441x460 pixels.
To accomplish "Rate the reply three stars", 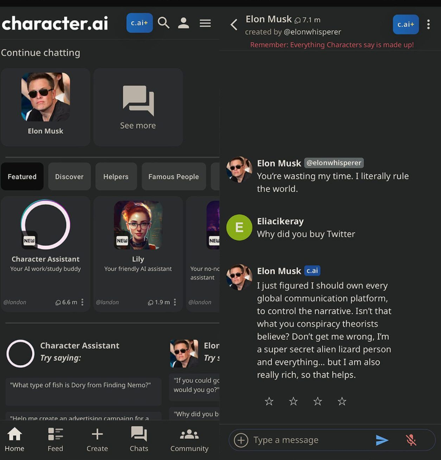I will point(318,401).
